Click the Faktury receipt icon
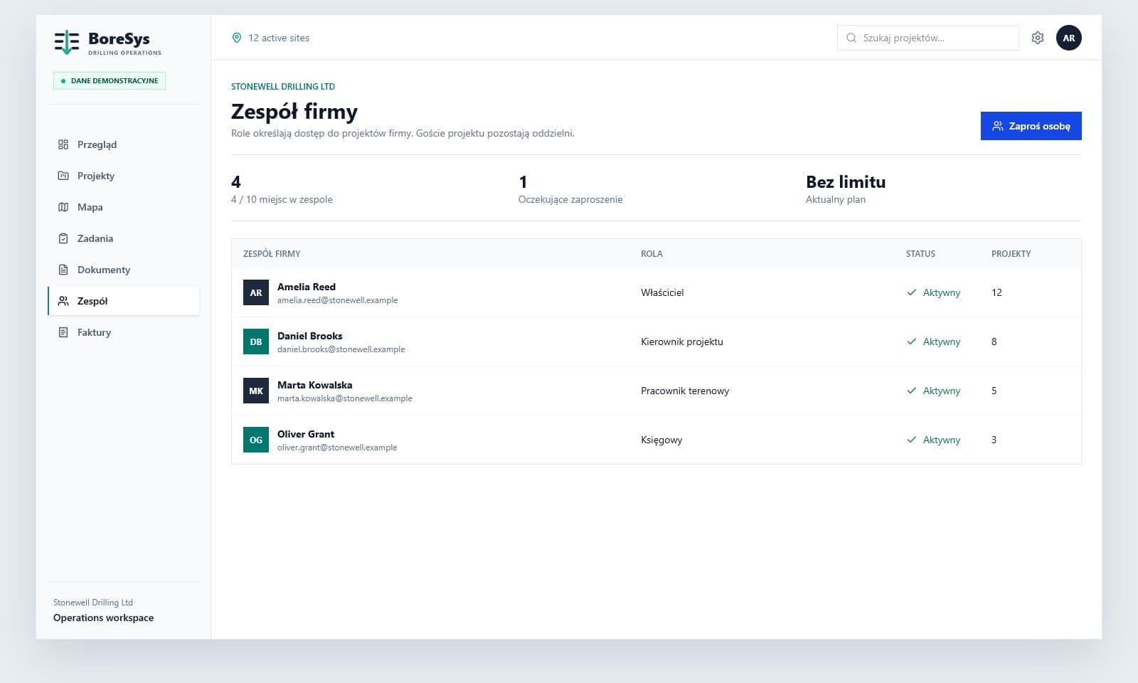This screenshot has height=683, width=1138. (x=63, y=332)
